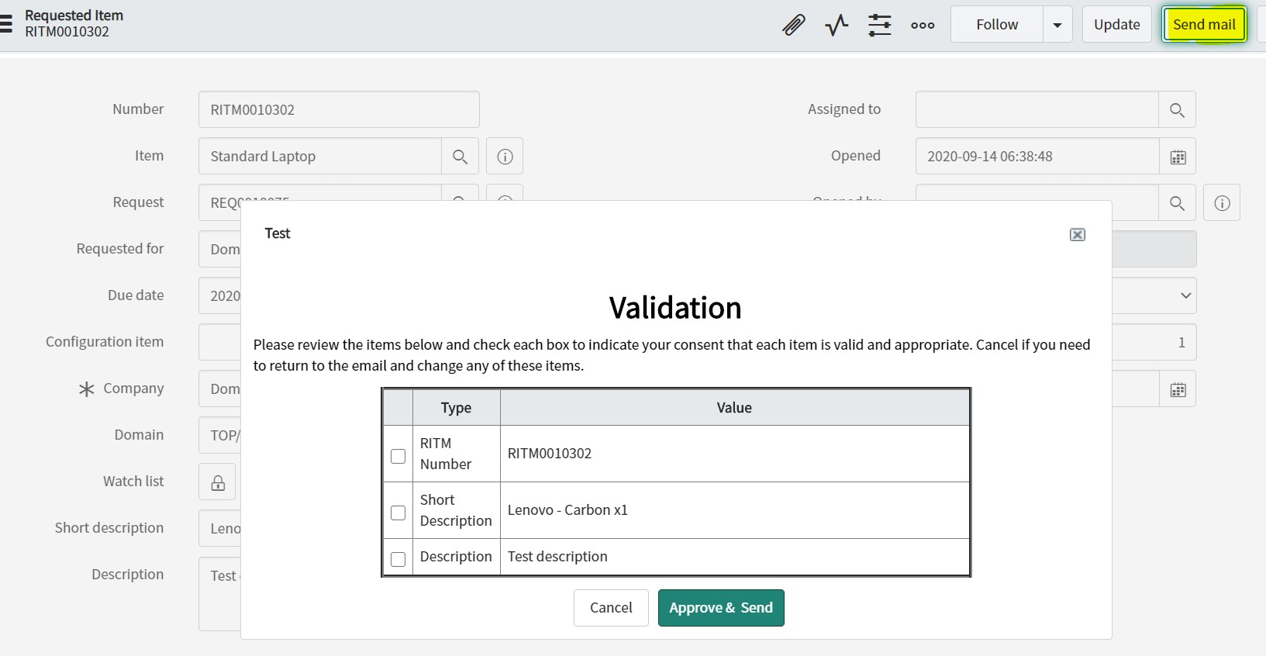
Task: Close the Test validation dialog
Action: 1077,235
